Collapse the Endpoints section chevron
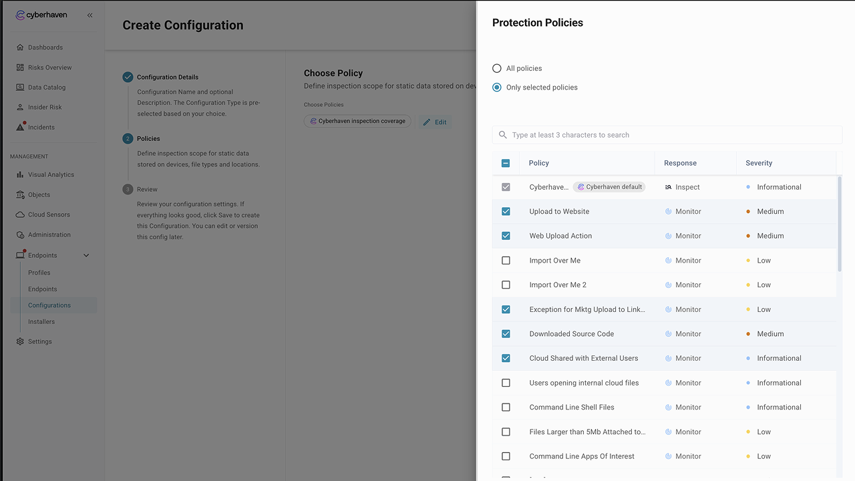The width and height of the screenshot is (855, 481). (x=86, y=255)
